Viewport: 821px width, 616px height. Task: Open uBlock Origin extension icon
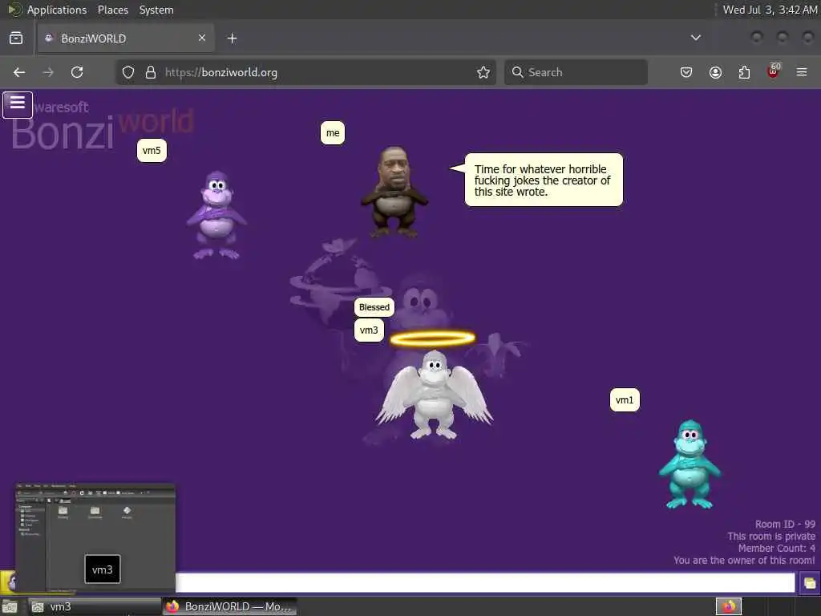pyautogui.click(x=774, y=71)
